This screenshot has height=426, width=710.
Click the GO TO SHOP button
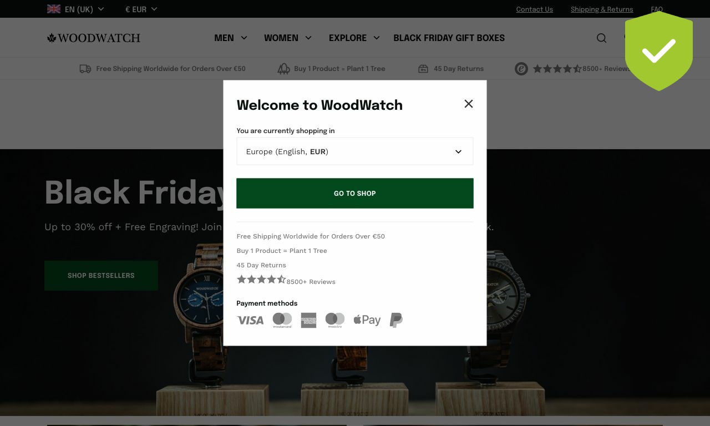(355, 193)
